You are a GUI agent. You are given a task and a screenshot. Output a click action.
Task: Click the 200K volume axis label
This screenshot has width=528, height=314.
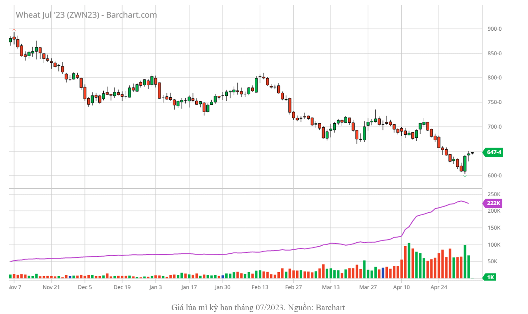(494, 211)
